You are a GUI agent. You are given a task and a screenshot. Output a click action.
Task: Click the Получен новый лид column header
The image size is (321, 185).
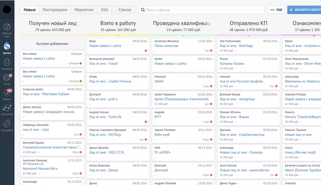click(53, 23)
